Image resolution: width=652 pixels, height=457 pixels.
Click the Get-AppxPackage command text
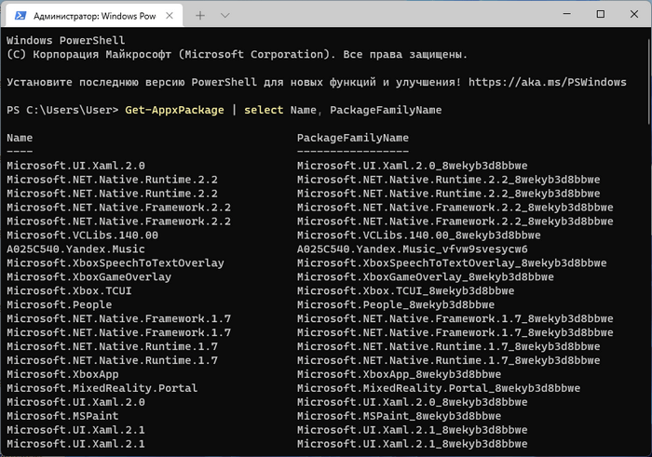[x=175, y=110]
